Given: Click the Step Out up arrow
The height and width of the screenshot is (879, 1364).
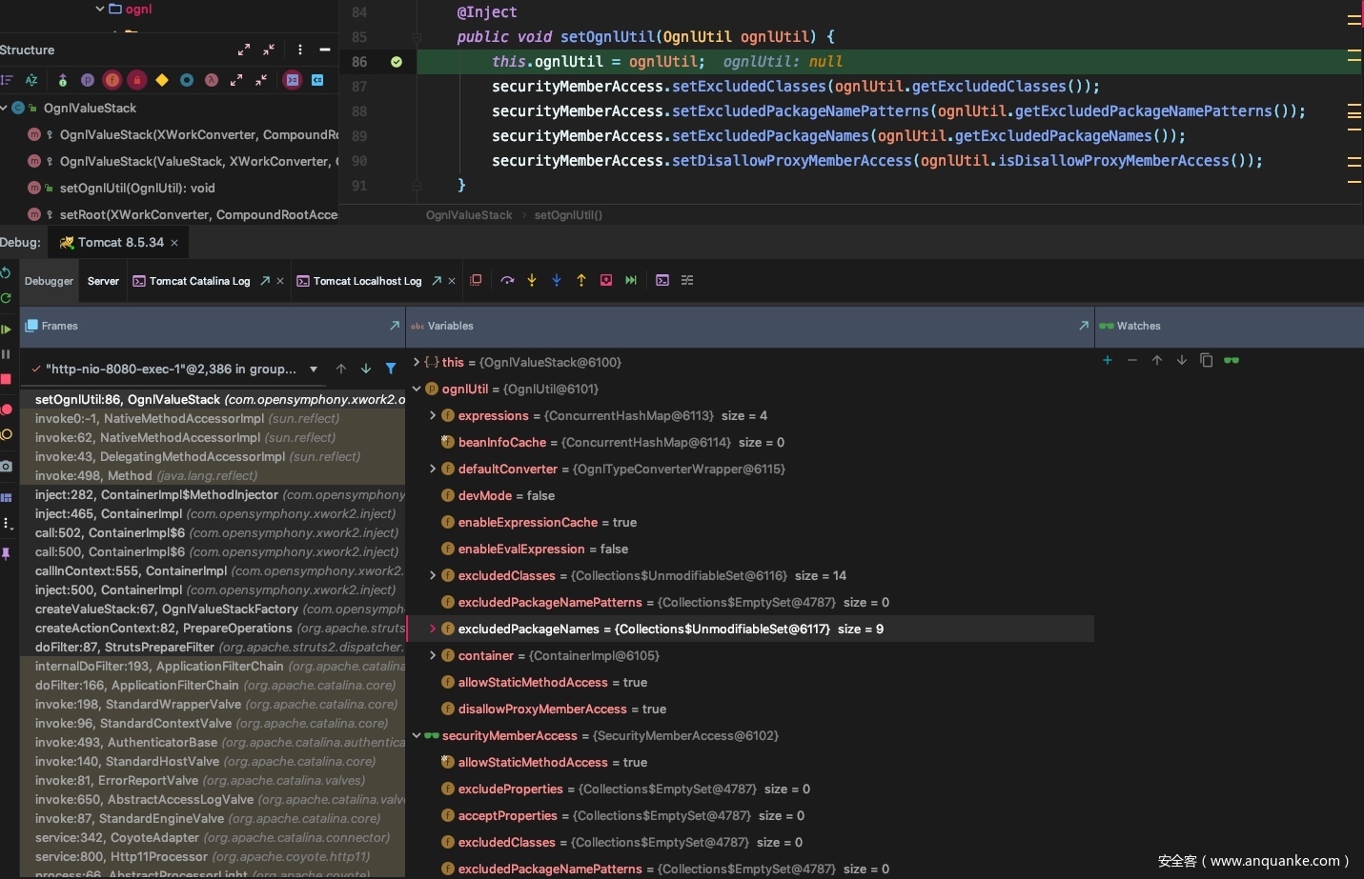Looking at the screenshot, I should (581, 280).
